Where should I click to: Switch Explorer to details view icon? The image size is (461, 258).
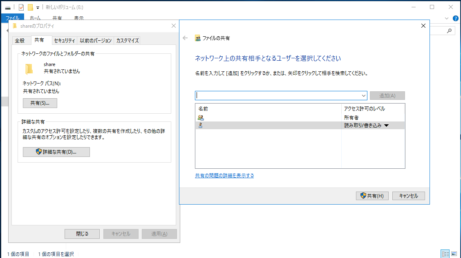(445, 254)
